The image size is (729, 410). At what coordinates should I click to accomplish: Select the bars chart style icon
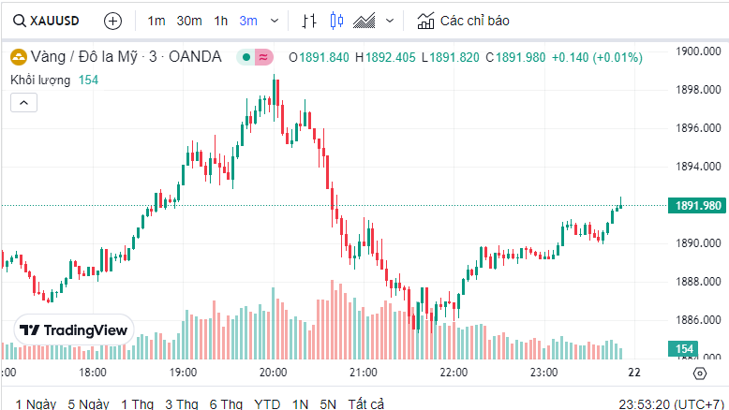[310, 20]
